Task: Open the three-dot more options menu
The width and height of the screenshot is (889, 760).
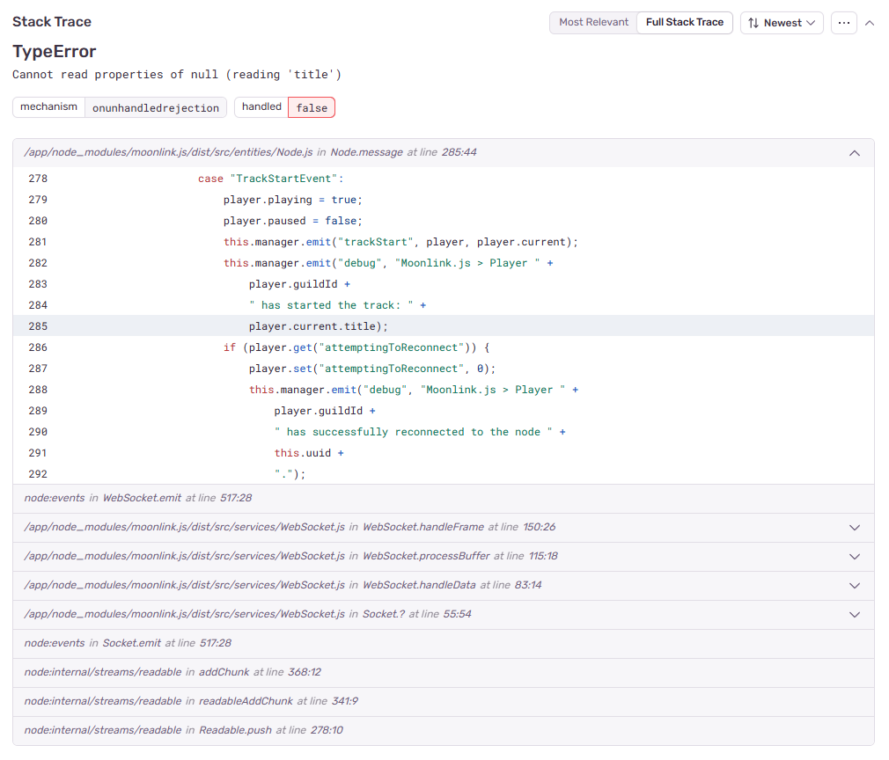Action: tap(844, 23)
